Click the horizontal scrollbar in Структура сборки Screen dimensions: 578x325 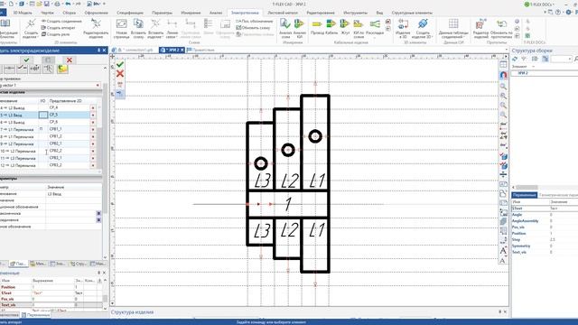pos(527,187)
